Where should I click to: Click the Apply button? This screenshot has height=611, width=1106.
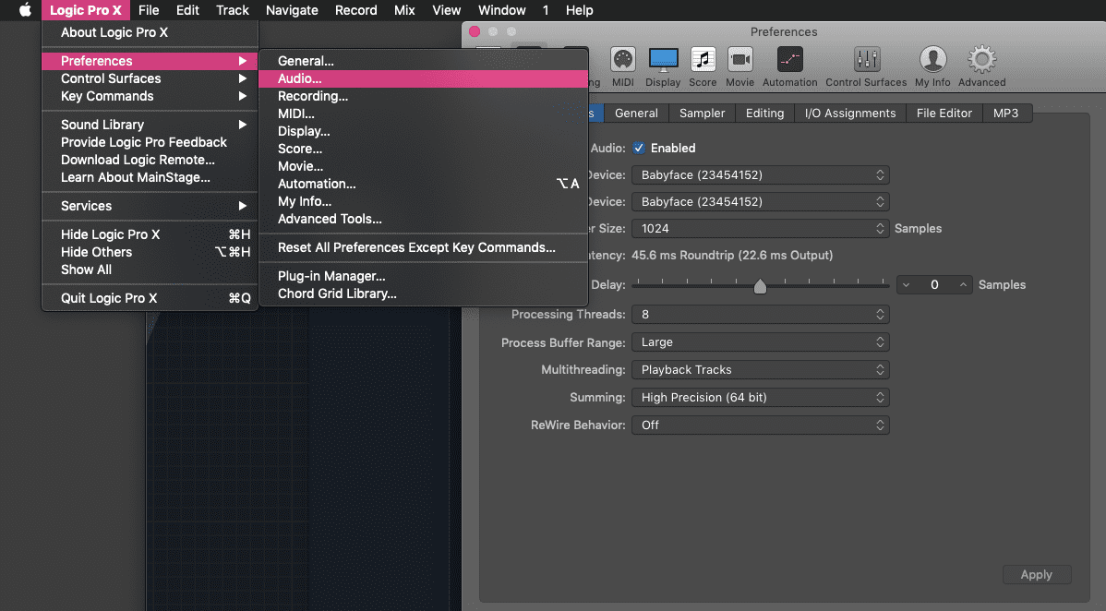[x=1036, y=574]
